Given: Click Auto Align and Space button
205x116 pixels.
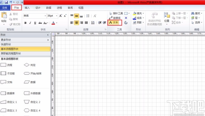Looking at the screenshot, I should 154,19.
